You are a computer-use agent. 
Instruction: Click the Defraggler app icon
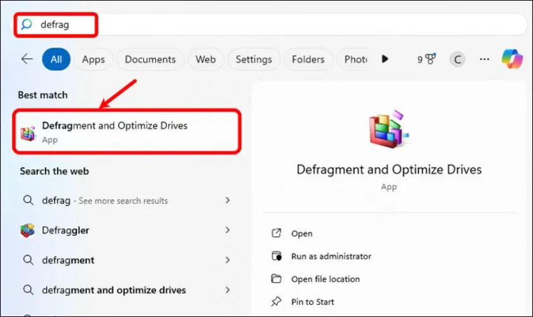point(28,231)
